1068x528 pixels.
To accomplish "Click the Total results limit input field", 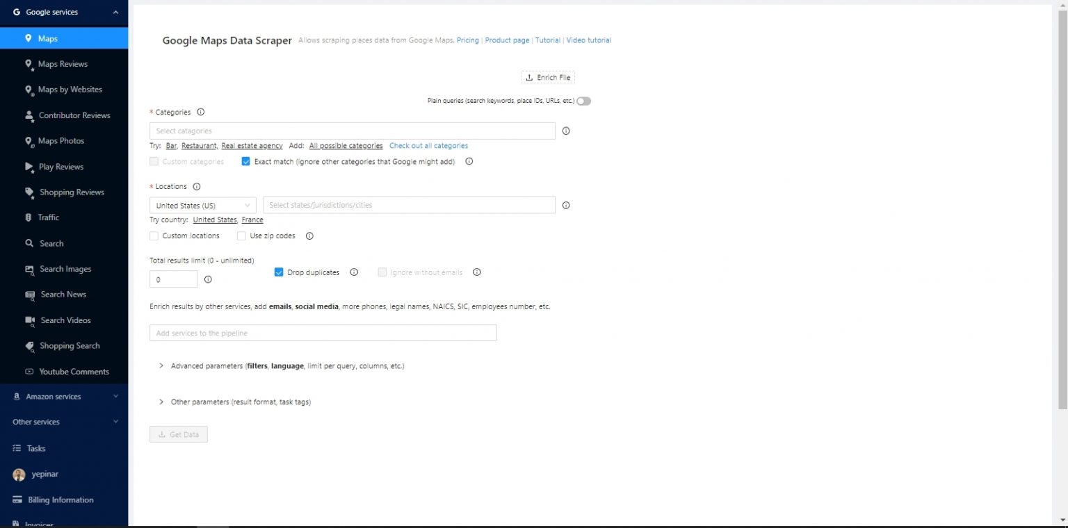I will coord(172,279).
